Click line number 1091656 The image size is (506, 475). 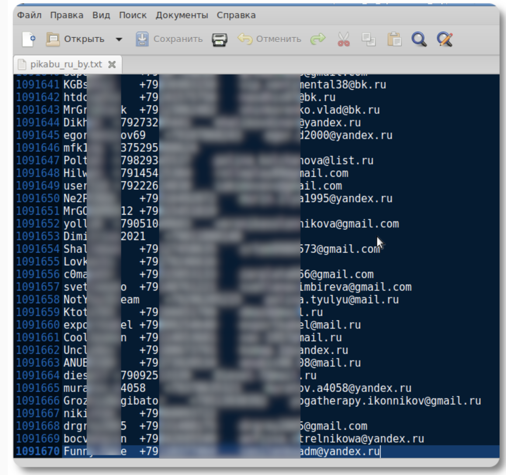click(38, 275)
